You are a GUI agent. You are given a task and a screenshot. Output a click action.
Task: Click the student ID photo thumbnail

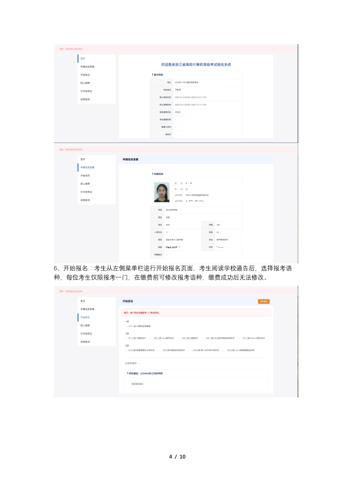(162, 192)
